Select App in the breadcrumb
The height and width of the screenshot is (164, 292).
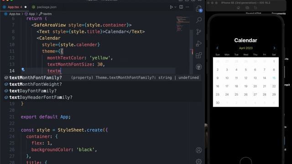click(x=31, y=14)
